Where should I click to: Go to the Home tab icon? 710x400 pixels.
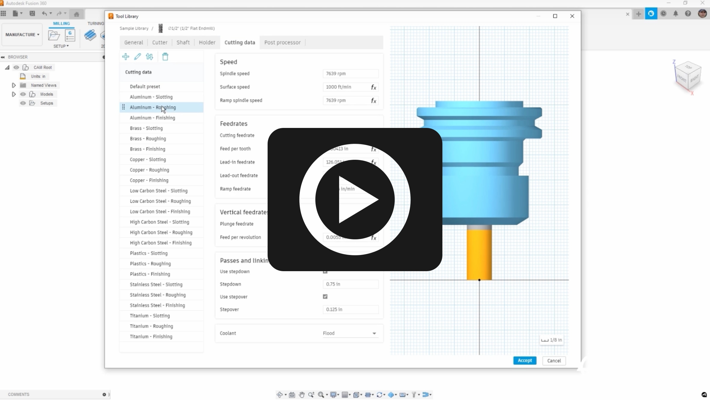pyautogui.click(x=76, y=14)
